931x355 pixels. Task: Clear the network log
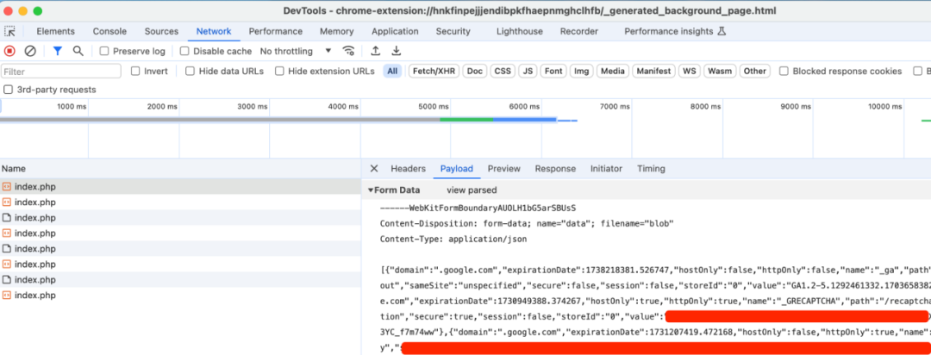(x=29, y=51)
